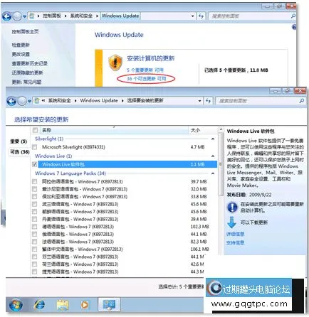Open the front window's address bar dropdown
Viewport: 309px width, 317px height.
pos(199,101)
